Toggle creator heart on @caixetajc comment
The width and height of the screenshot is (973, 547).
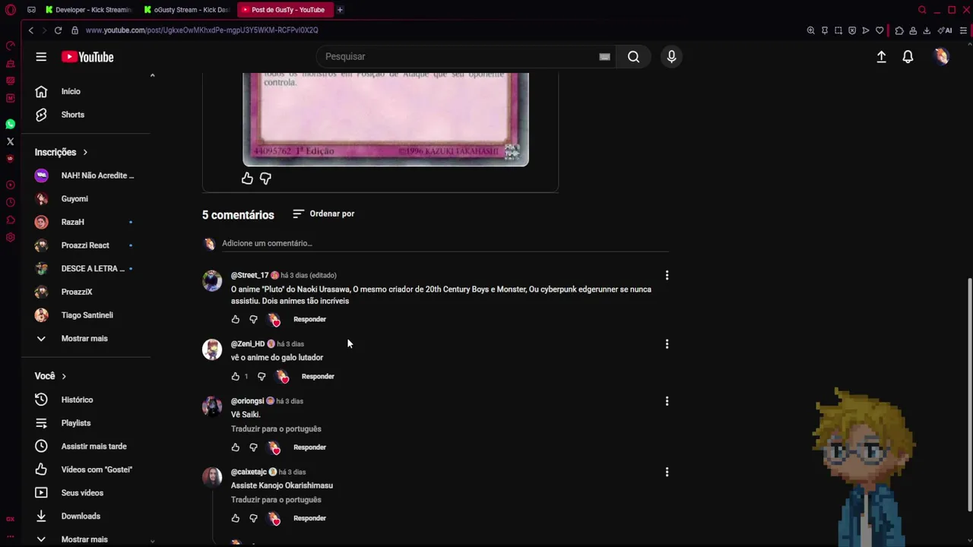274,518
